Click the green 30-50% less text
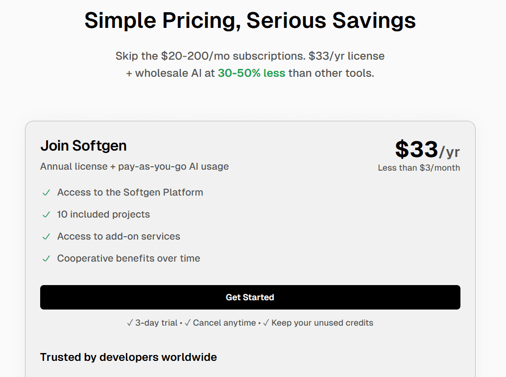This screenshot has height=377, width=506. click(251, 73)
